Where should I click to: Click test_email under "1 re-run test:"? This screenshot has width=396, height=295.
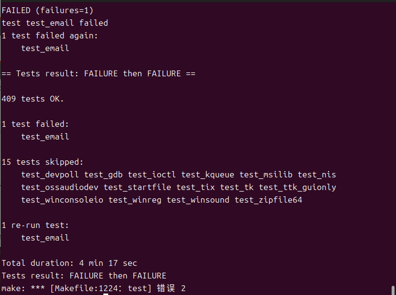[45, 238]
